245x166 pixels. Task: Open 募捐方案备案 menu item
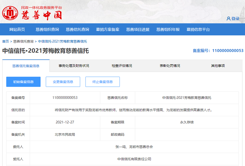[x=107, y=29]
